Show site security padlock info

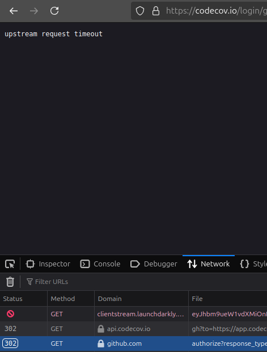[x=156, y=11]
